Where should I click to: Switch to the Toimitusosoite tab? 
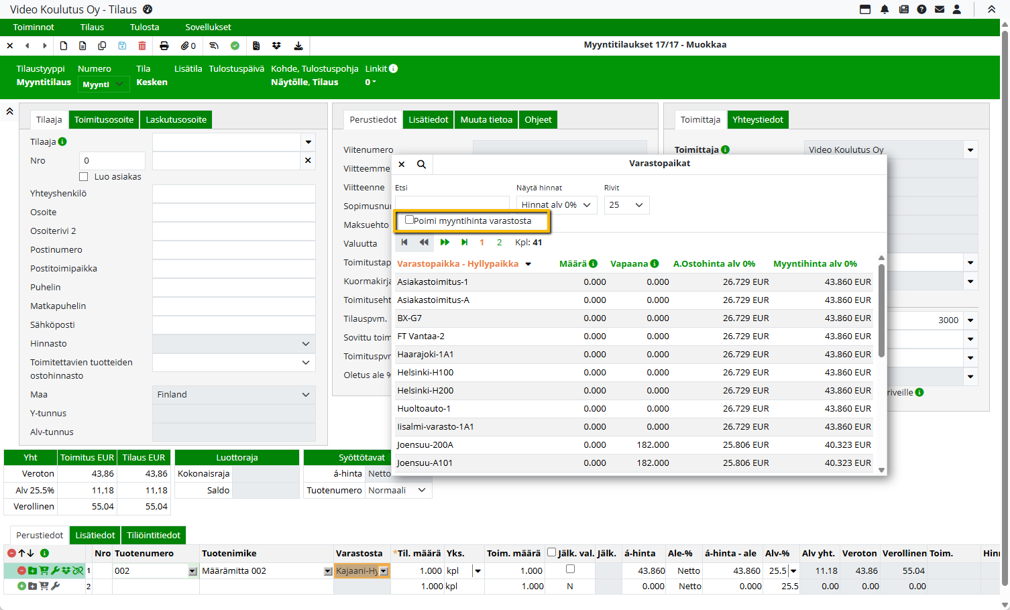(104, 120)
